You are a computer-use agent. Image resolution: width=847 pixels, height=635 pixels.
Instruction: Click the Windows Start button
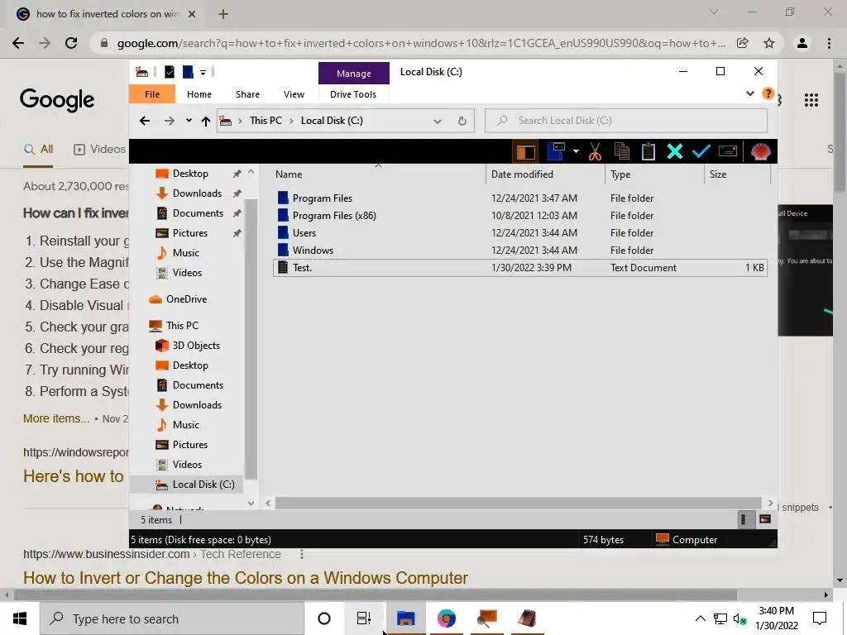pyautogui.click(x=20, y=618)
